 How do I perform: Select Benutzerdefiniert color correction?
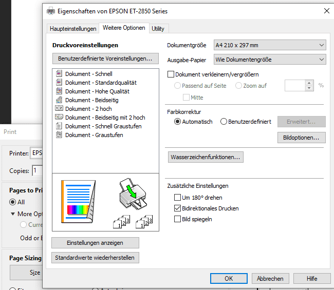point(224,122)
